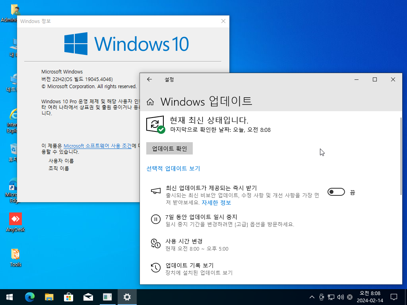Open Microsoft Store from the taskbar
This screenshot has width=407, height=305.
click(x=68, y=297)
